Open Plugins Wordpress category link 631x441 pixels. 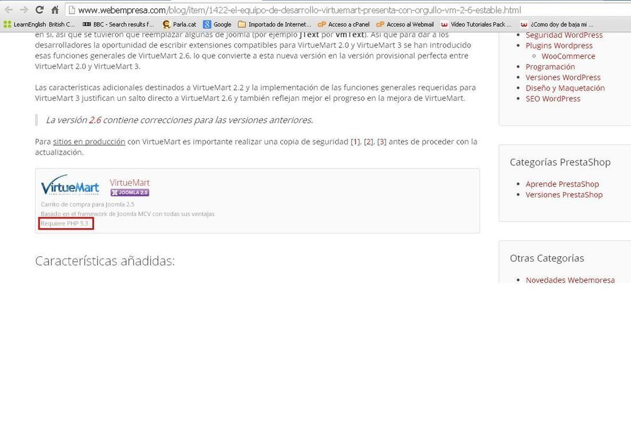point(559,45)
